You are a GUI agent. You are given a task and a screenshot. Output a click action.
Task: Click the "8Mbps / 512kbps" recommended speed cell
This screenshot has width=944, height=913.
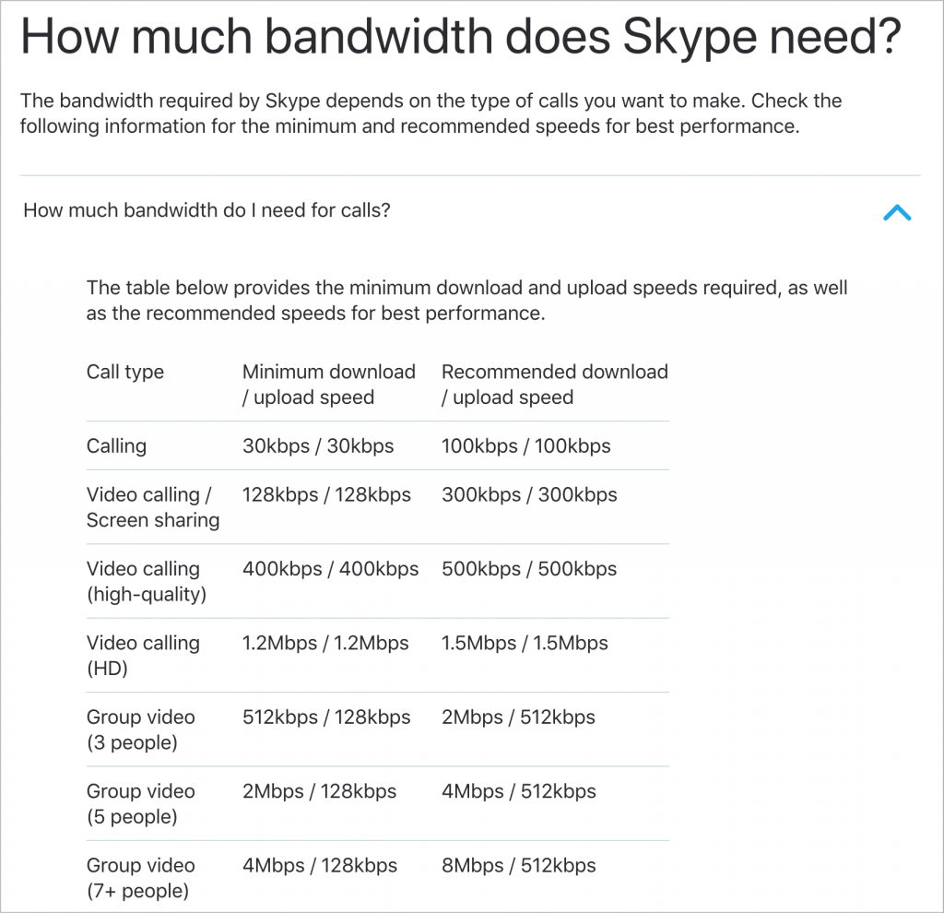pos(518,866)
